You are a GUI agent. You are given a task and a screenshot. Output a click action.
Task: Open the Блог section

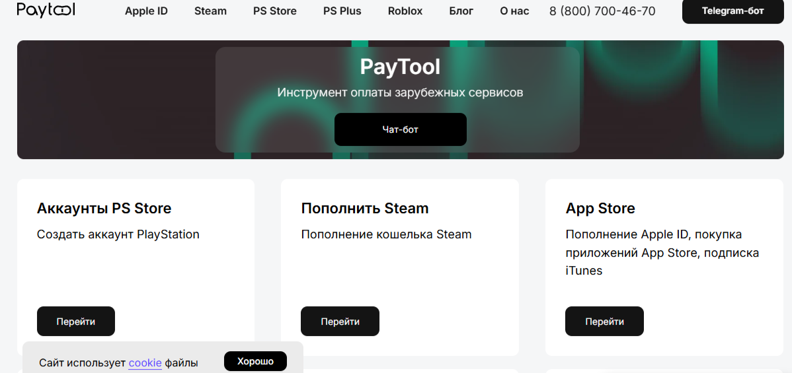tap(461, 11)
